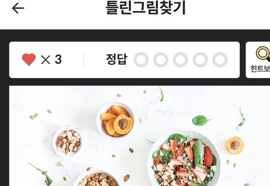Tap the 틀린그림찾기 page title
270x186 pixels.
pos(146,8)
